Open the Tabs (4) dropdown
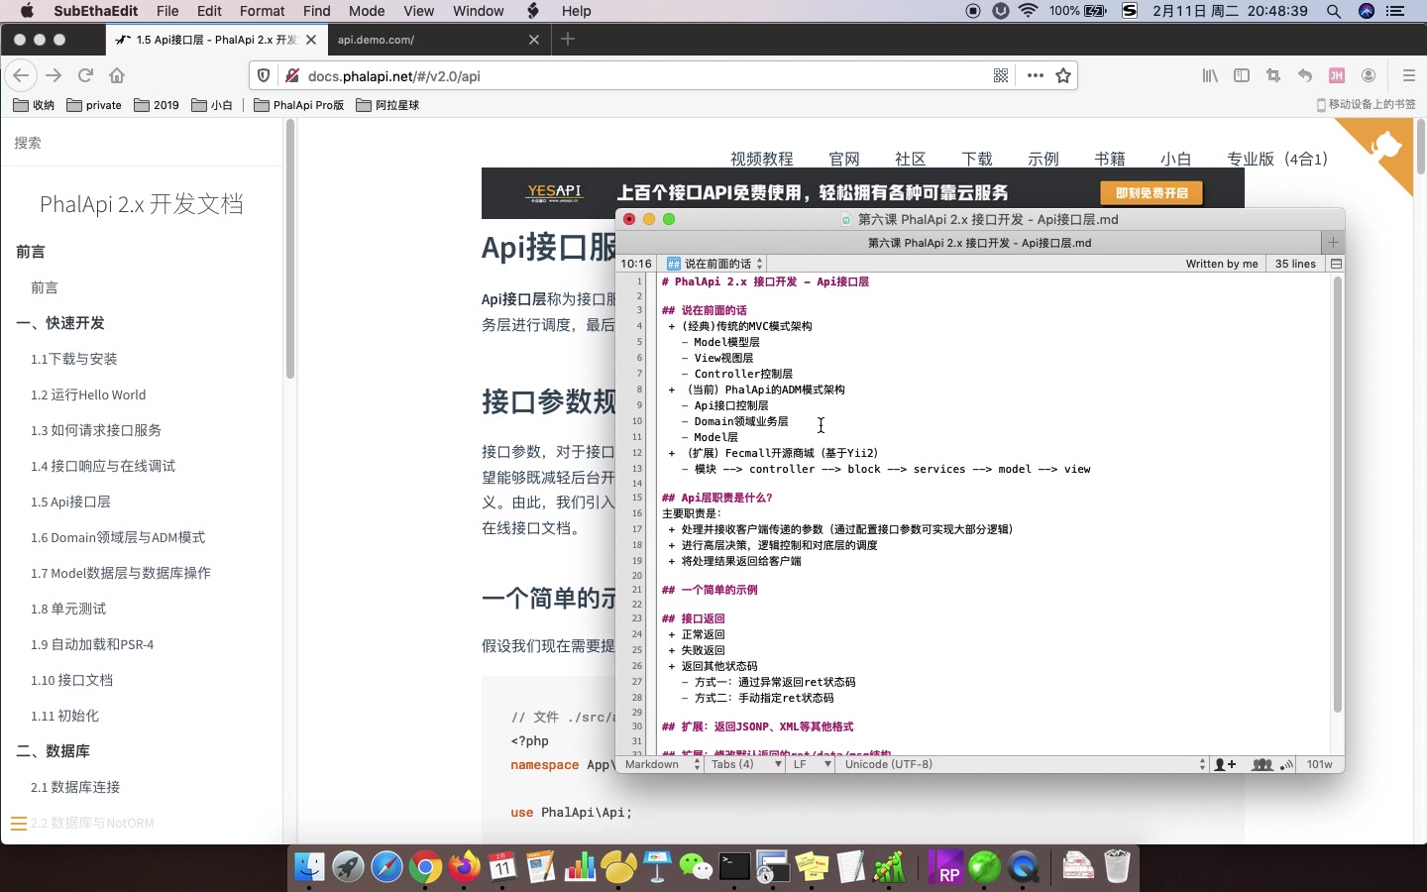The width and height of the screenshot is (1427, 892). tap(745, 764)
